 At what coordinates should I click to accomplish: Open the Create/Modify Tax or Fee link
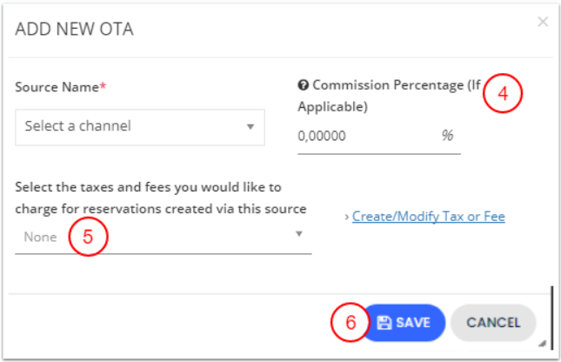428,217
